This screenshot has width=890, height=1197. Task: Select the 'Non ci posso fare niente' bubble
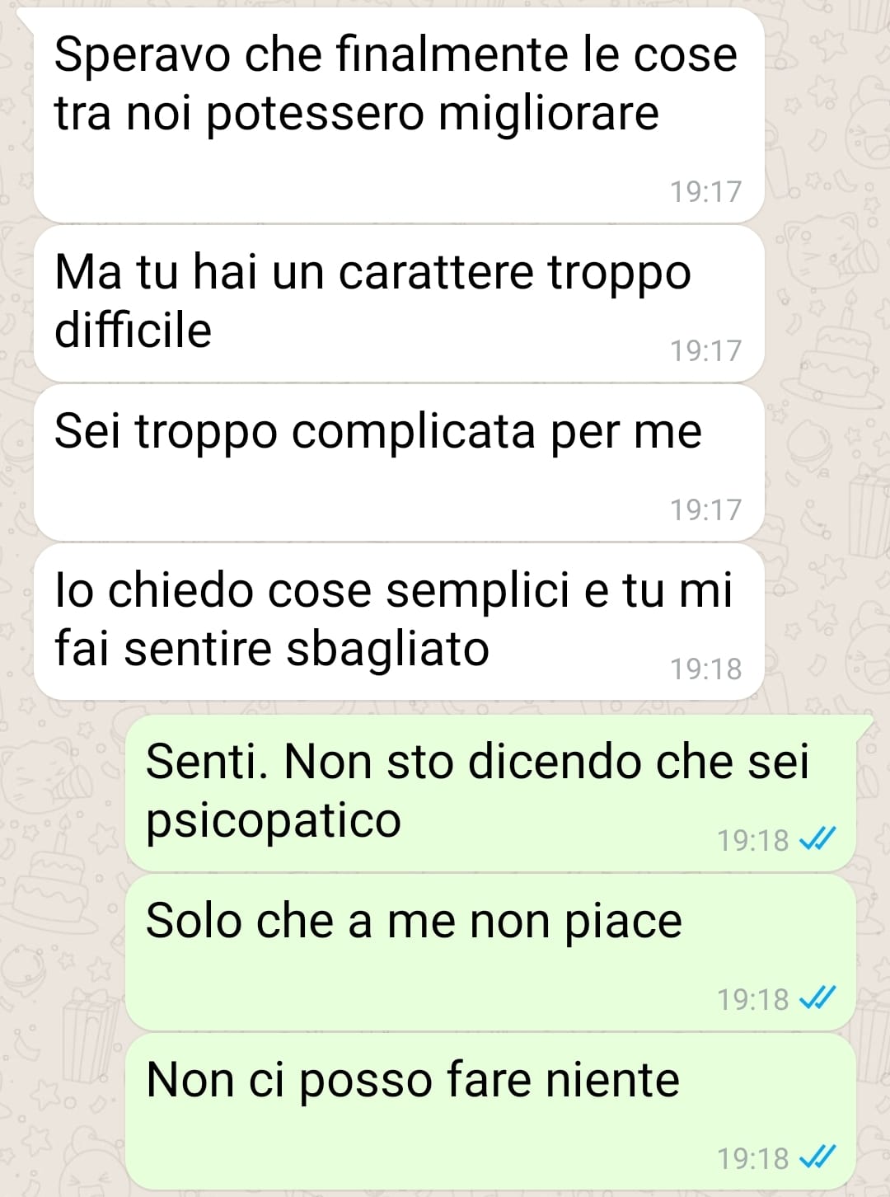click(x=490, y=1111)
